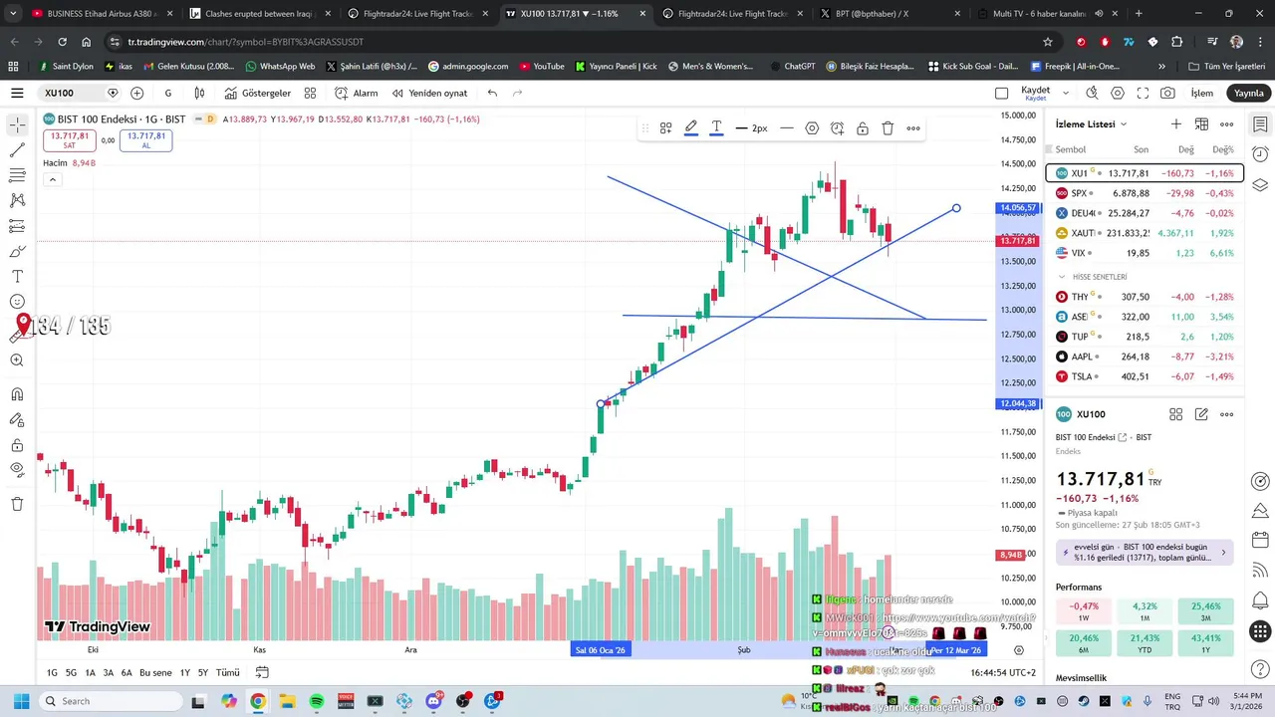1275x717 pixels.
Task: Select the zoom in tool
Action: [x=17, y=360]
